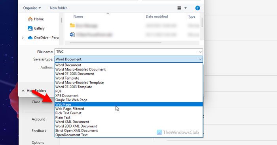Sort by Name column header
The height and width of the screenshot is (145, 277).
click(78, 17)
